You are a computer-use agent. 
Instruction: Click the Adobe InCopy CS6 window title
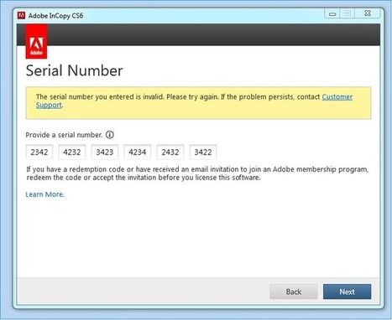point(55,16)
